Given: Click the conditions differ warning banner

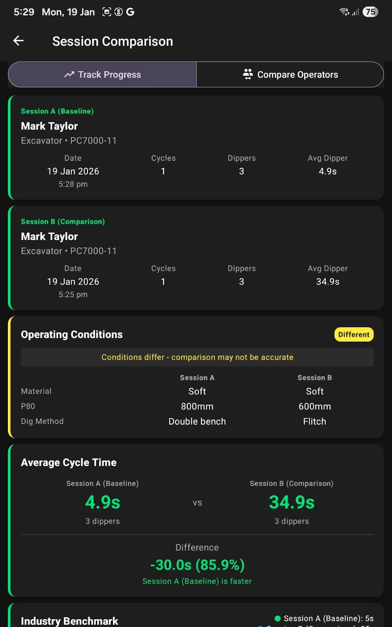Looking at the screenshot, I should point(197,357).
